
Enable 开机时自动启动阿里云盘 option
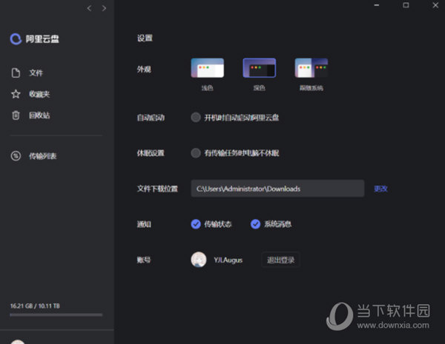pyautogui.click(x=196, y=117)
